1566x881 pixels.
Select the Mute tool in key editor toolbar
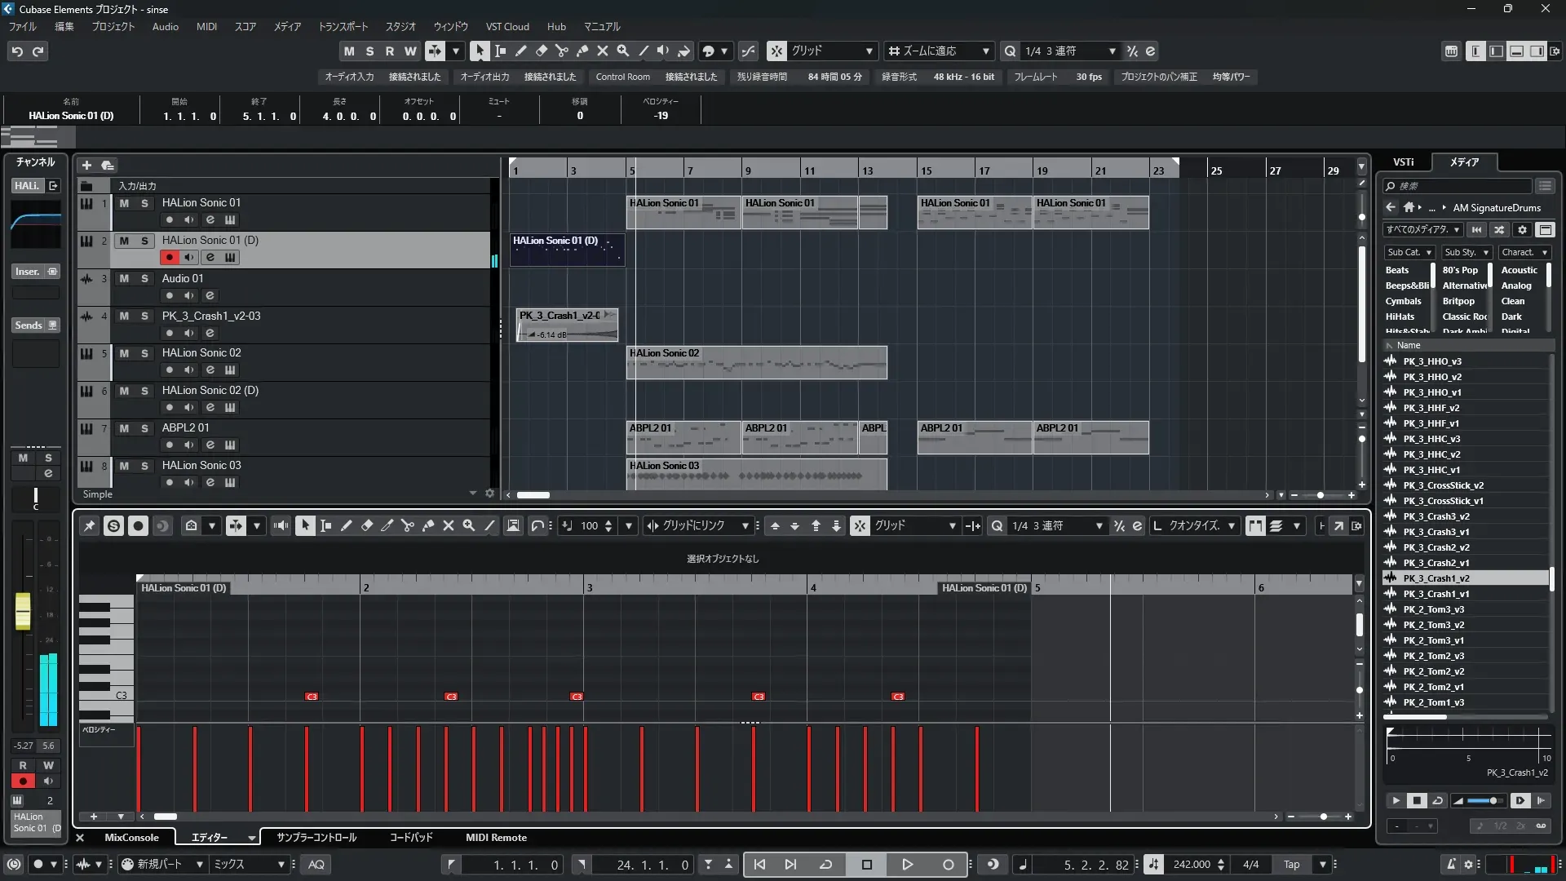448,526
